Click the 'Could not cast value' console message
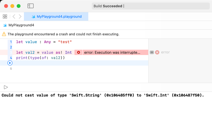212x119 pixels. click(x=103, y=95)
